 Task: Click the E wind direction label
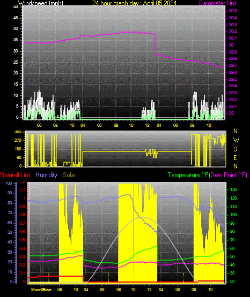(x=235, y=157)
